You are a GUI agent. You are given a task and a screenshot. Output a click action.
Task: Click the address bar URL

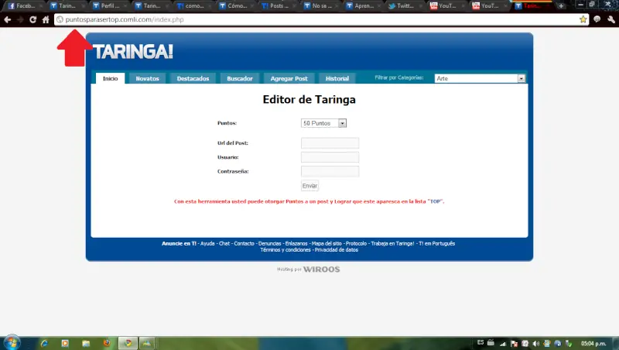(x=125, y=19)
